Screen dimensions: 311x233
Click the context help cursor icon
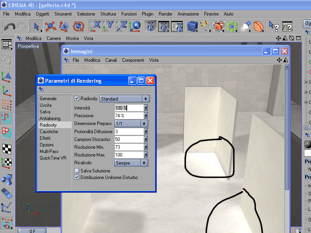click(274, 26)
